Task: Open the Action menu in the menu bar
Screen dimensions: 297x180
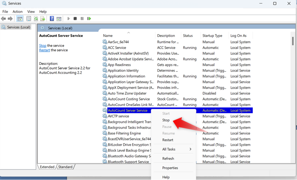Action: [x=17, y=11]
